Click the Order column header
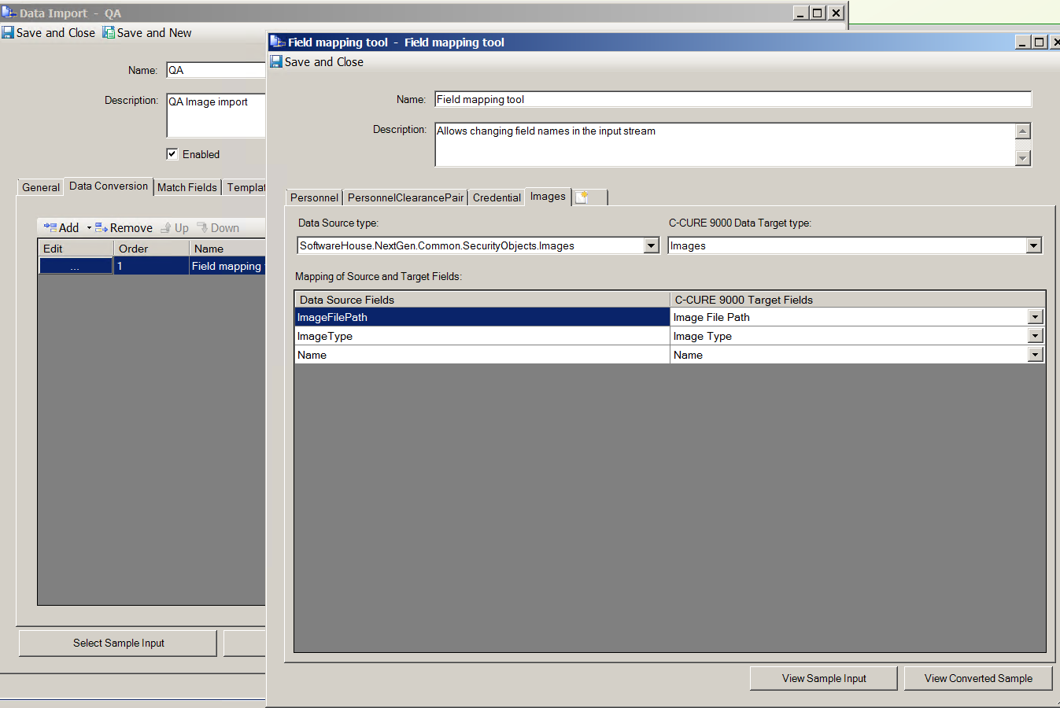1060x708 pixels. click(151, 249)
